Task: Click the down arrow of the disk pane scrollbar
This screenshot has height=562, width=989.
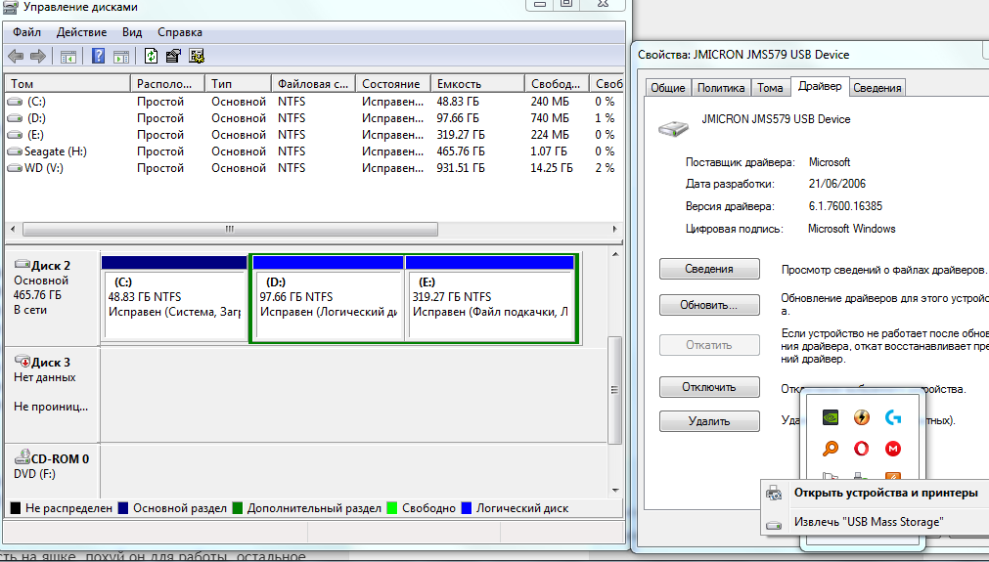Action: point(615,491)
